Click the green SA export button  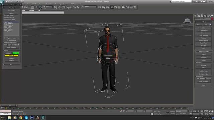16,53
